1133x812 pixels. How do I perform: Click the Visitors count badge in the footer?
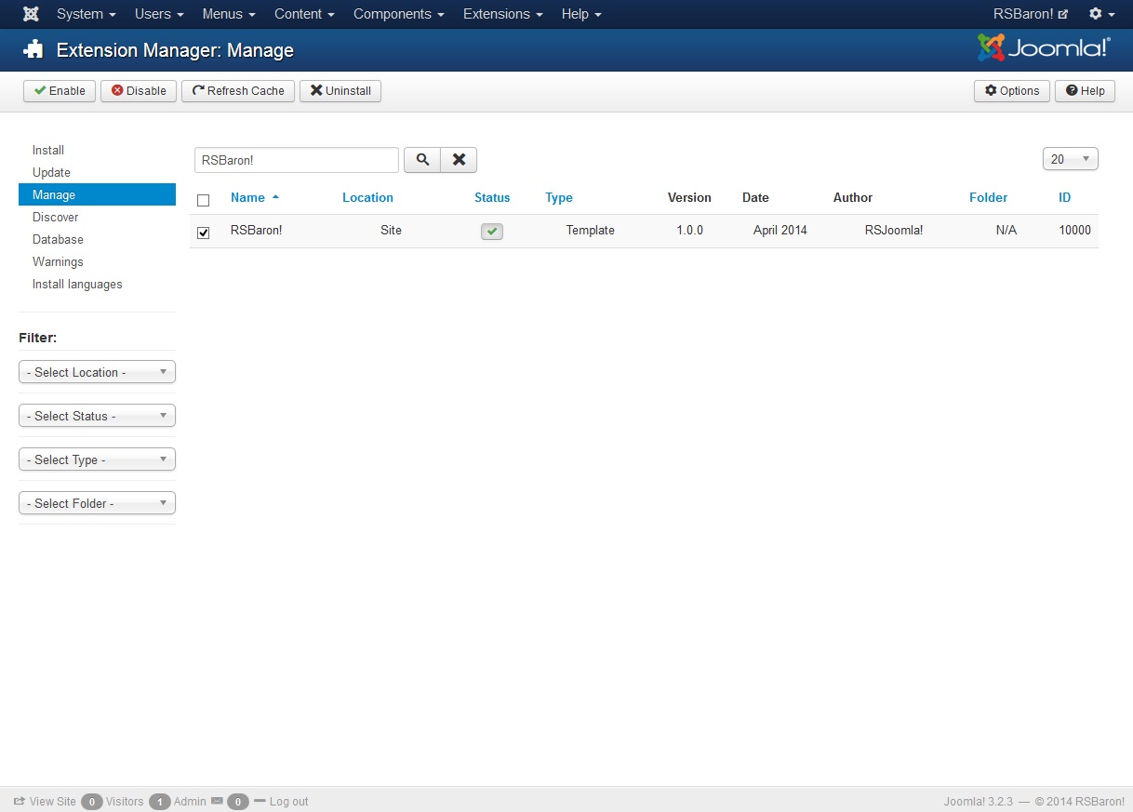(x=91, y=801)
